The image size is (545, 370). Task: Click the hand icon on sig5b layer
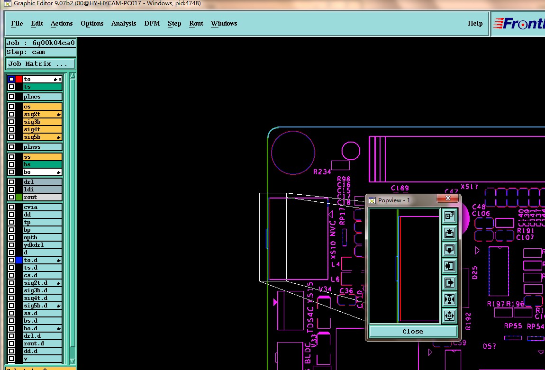coord(59,137)
